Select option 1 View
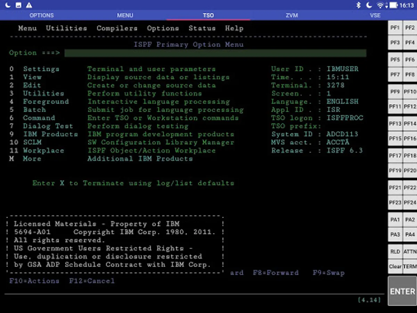 32,77
